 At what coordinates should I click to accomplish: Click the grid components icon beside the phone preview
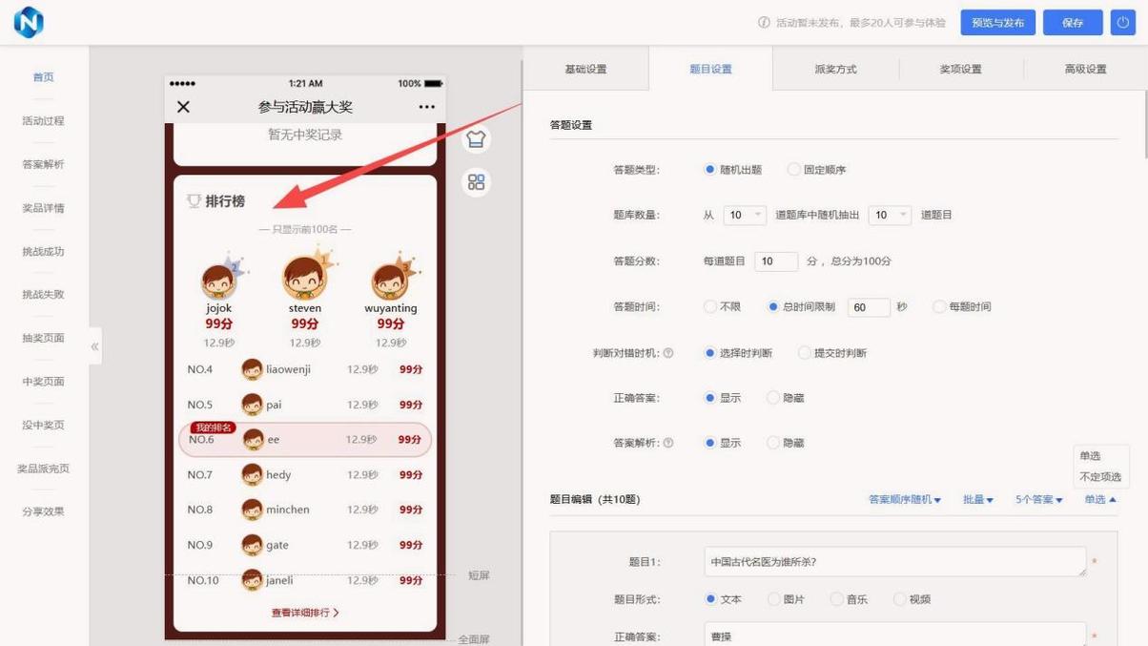pyautogui.click(x=476, y=182)
